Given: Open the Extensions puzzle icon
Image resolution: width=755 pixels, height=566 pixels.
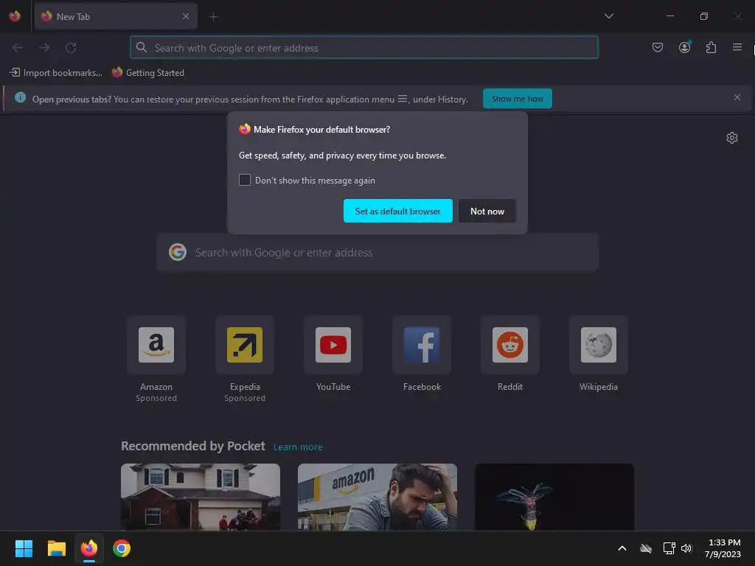Looking at the screenshot, I should (x=711, y=47).
